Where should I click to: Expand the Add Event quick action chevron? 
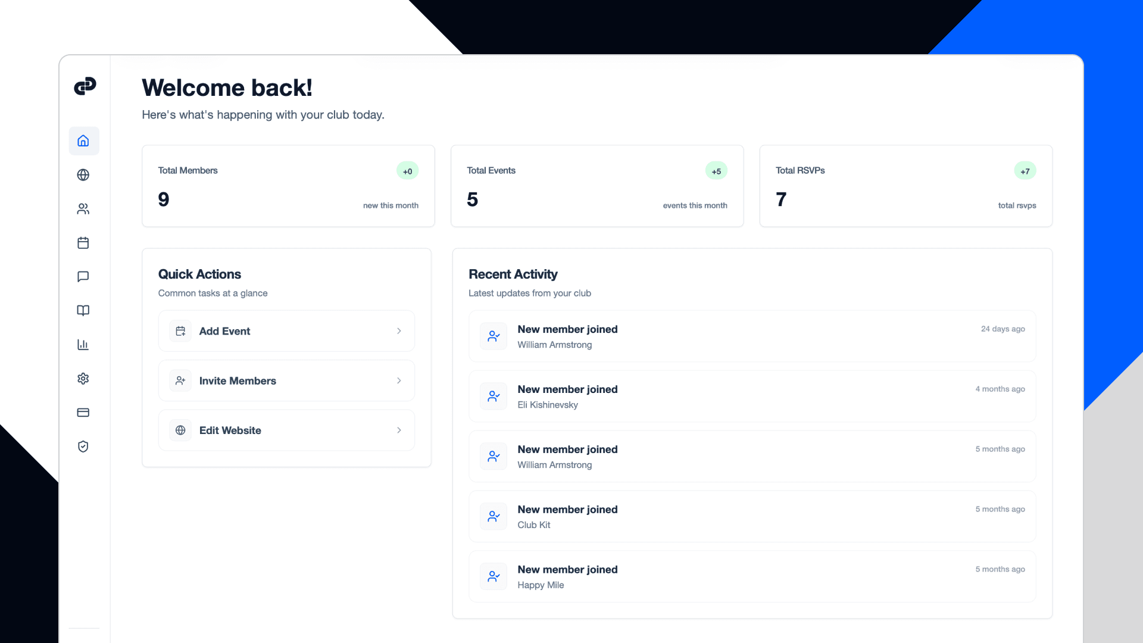click(x=399, y=331)
